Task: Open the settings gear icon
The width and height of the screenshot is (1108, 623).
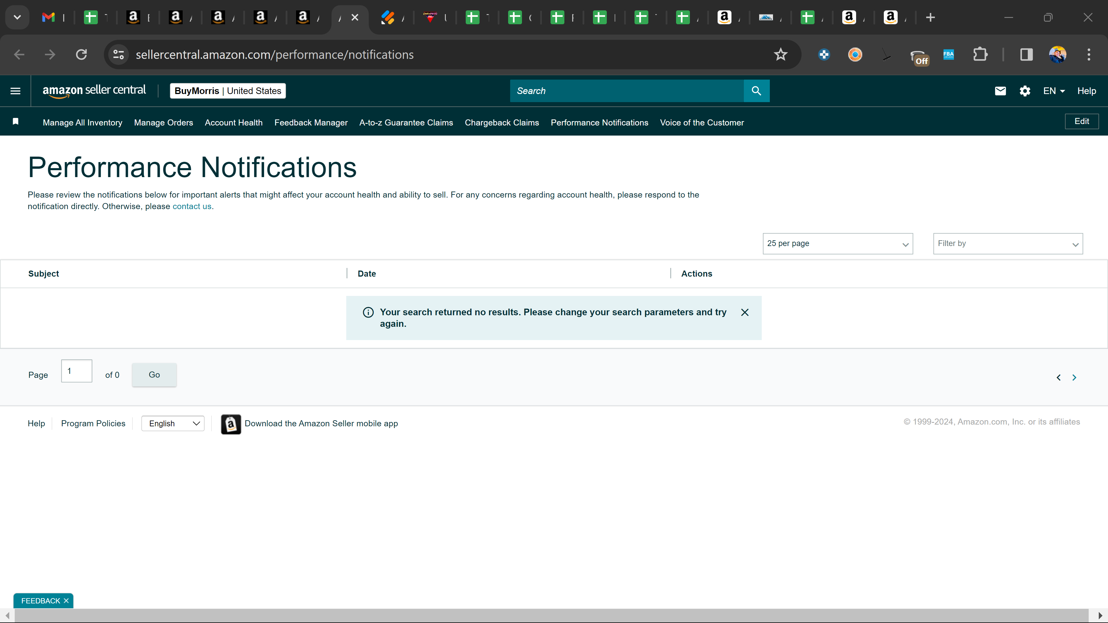Action: coord(1025,91)
